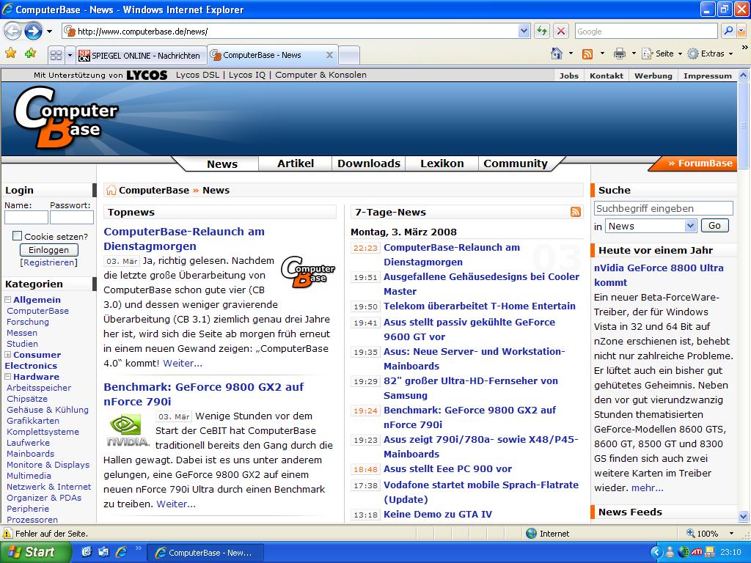Open the Favorites Center star icon
Image resolution: width=751 pixels, height=563 pixels.
10,53
